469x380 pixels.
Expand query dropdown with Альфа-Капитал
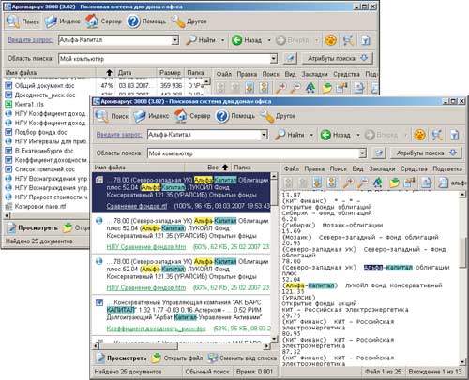point(265,135)
